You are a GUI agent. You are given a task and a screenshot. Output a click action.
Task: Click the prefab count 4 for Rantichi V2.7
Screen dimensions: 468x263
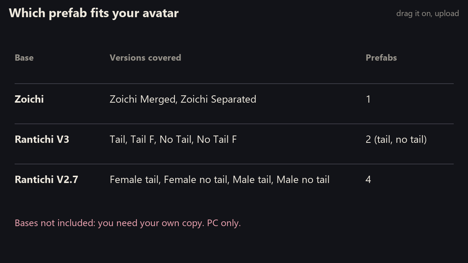368,180
